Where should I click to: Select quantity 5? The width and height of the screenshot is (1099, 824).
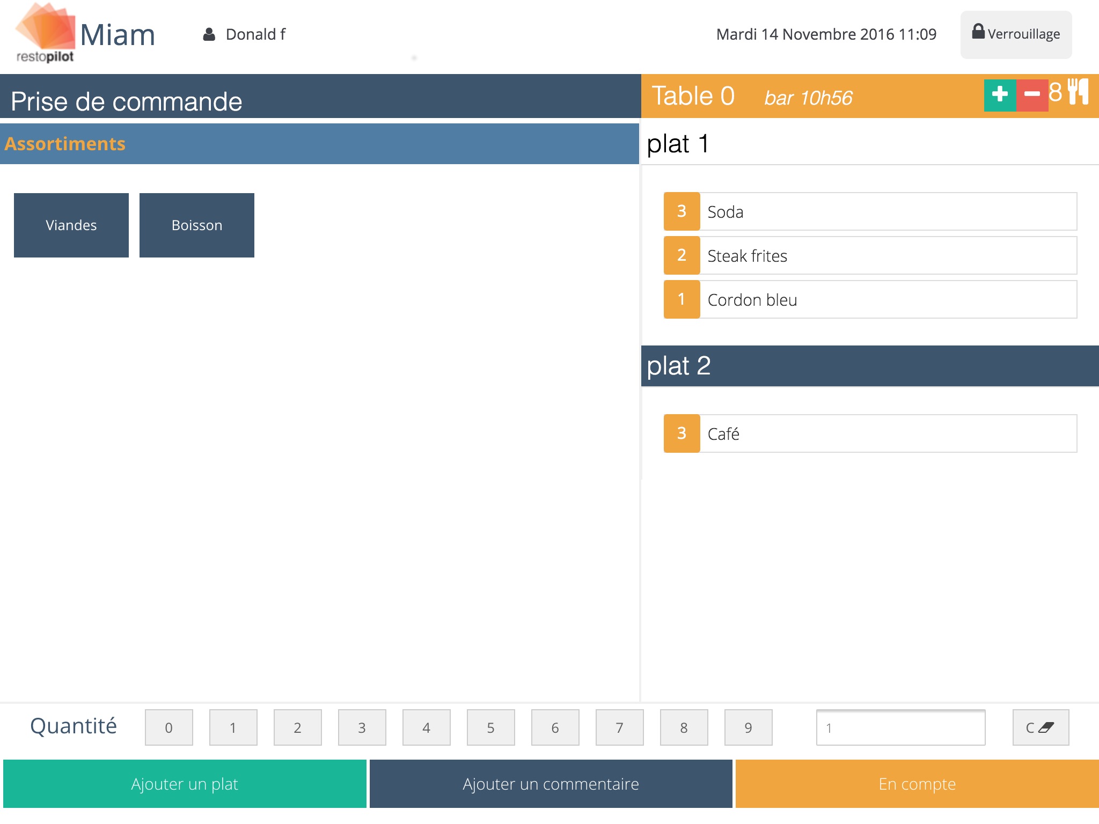pyautogui.click(x=490, y=727)
